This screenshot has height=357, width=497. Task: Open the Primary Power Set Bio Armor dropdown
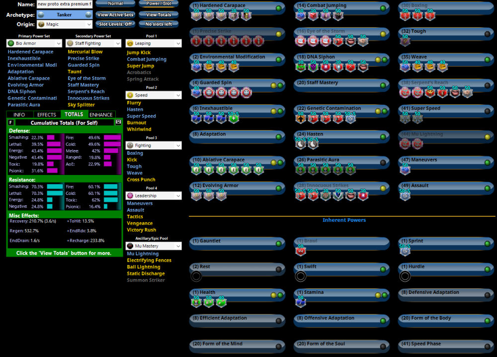coord(34,44)
